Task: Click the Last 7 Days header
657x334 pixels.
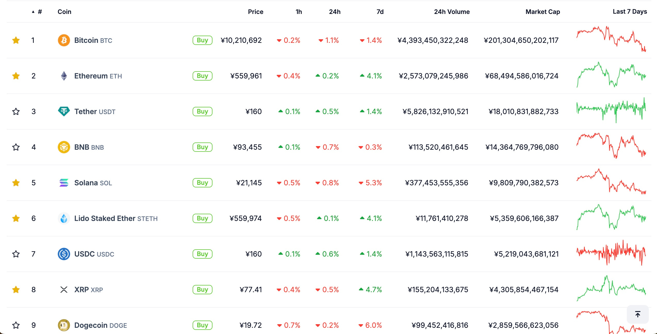Action: coord(630,12)
